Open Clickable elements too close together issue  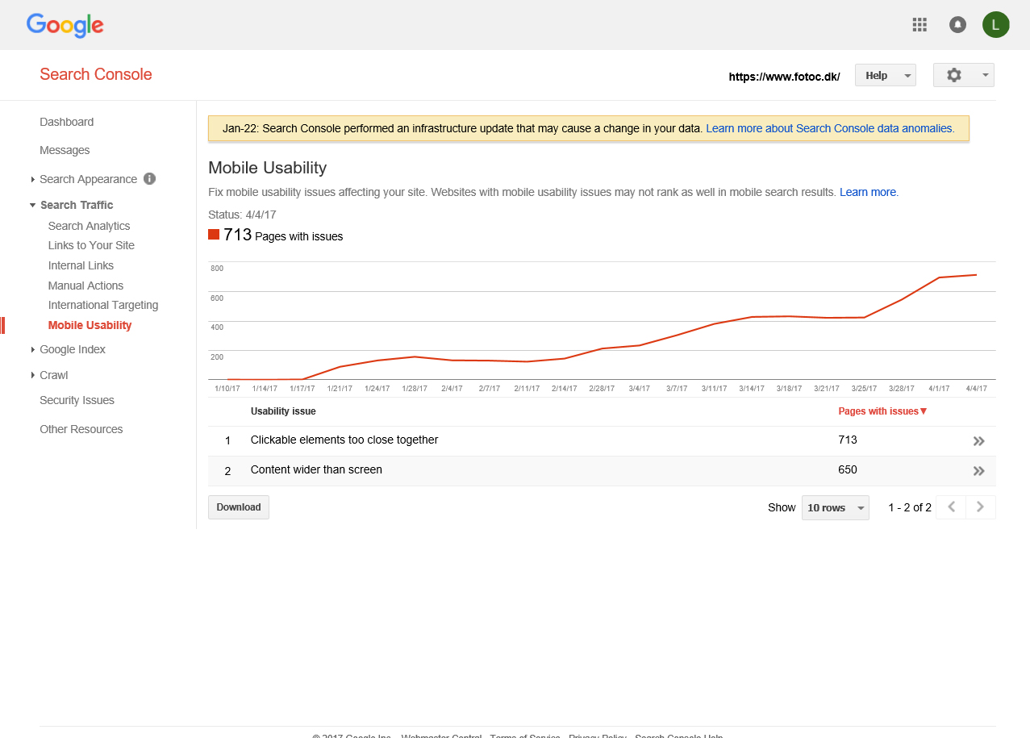[344, 440]
